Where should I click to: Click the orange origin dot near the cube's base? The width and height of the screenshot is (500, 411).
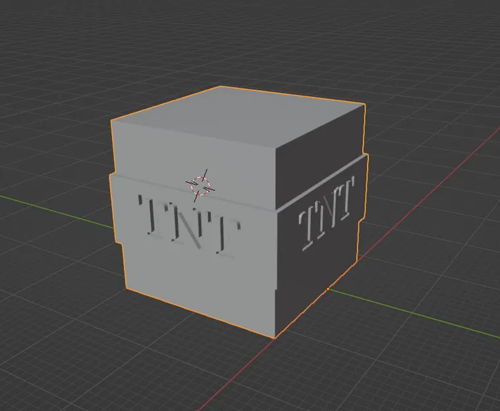pos(328,289)
